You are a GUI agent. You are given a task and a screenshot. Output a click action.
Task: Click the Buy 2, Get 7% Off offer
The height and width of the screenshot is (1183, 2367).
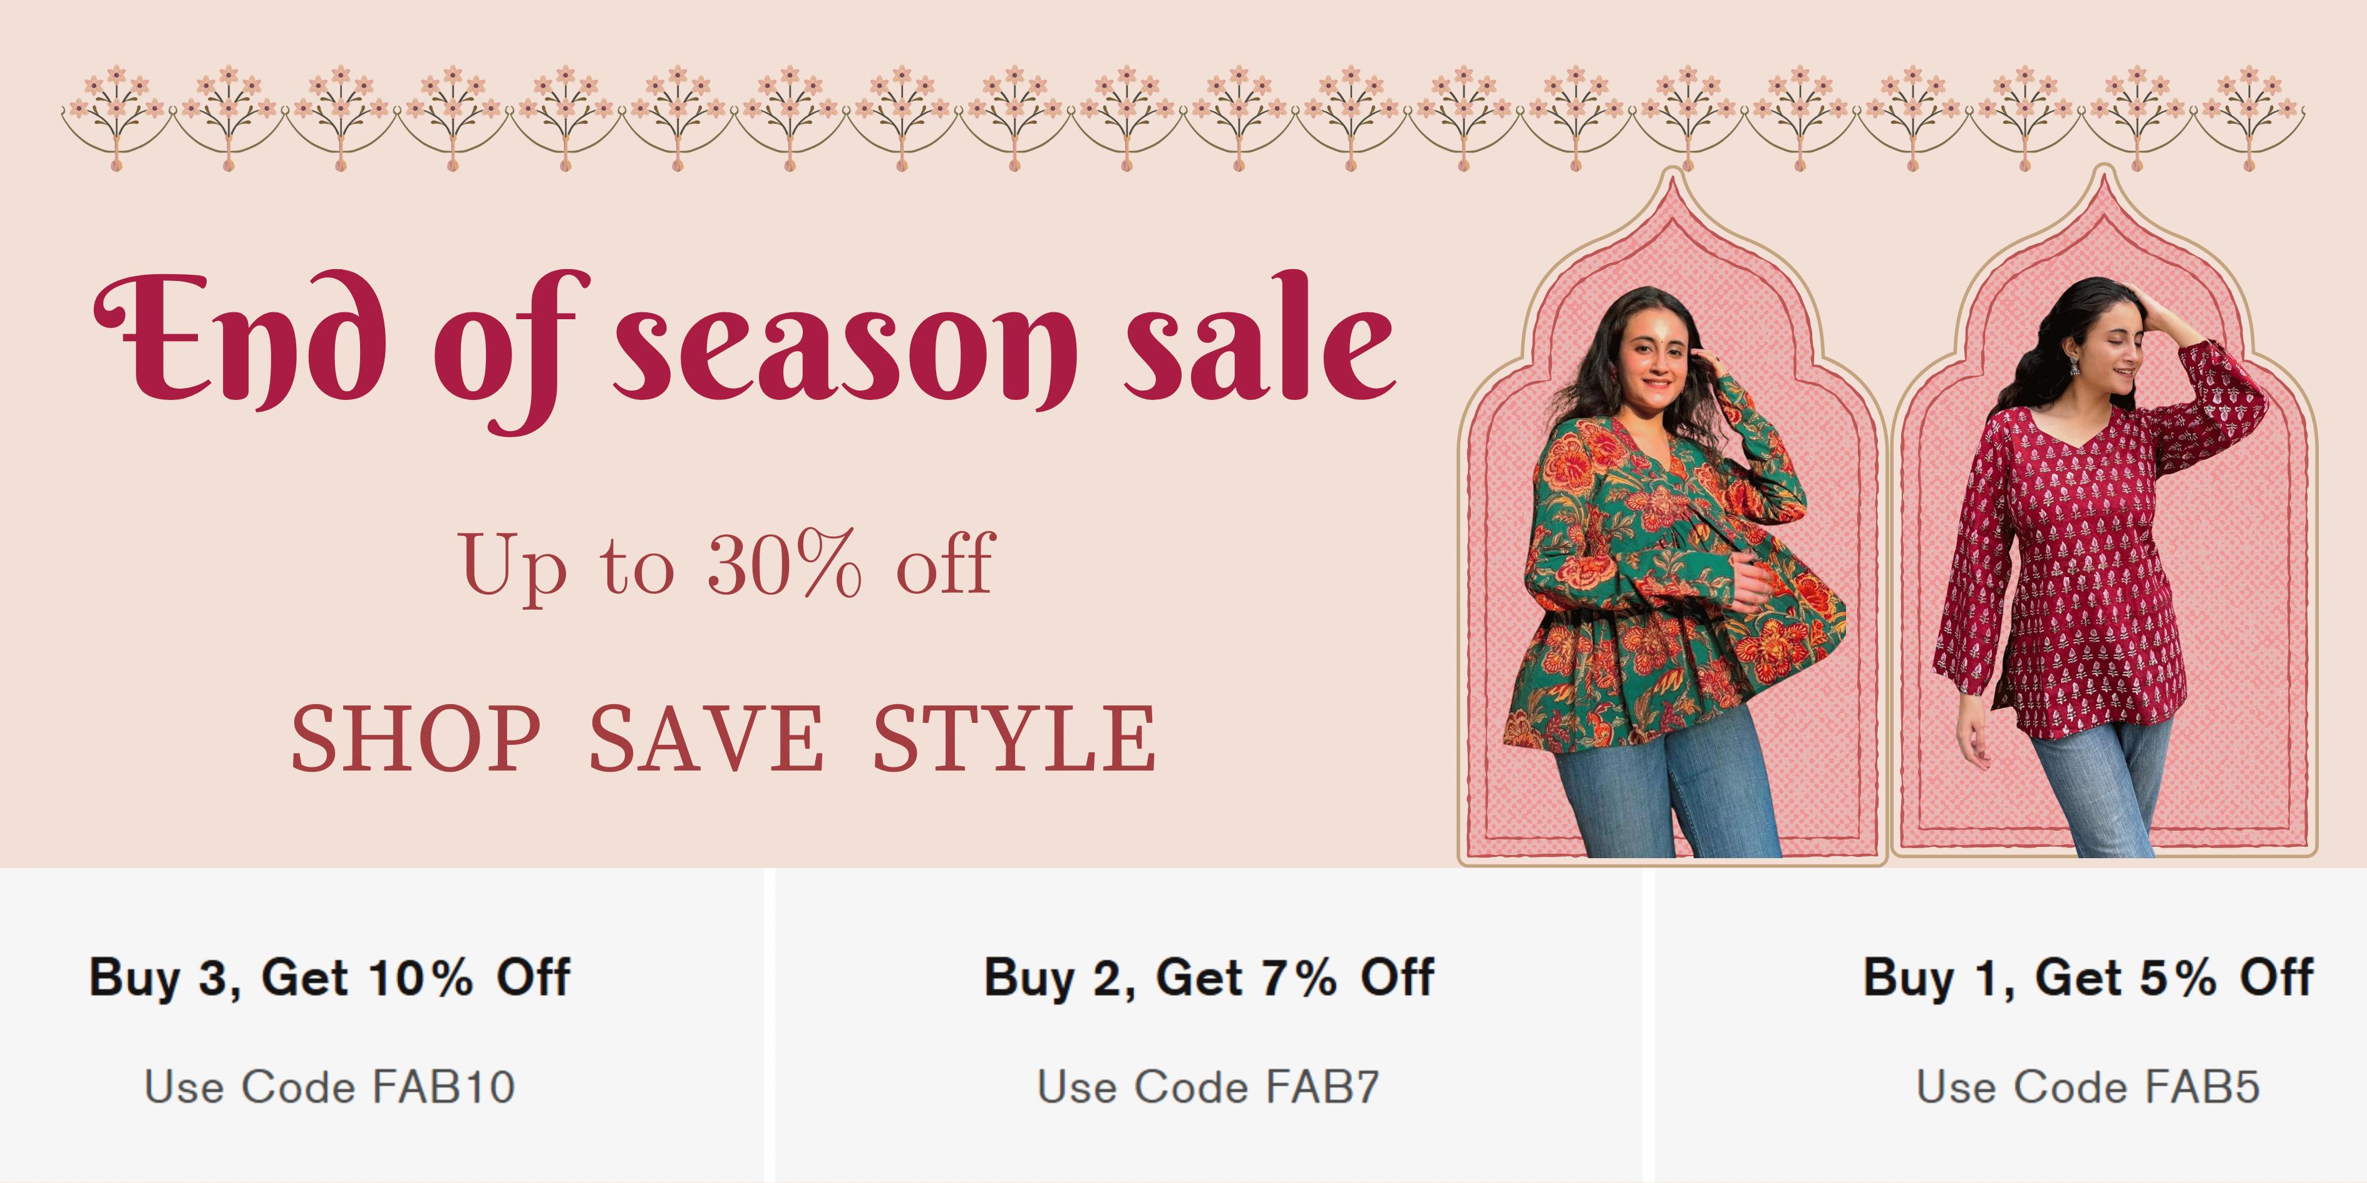tap(1209, 976)
